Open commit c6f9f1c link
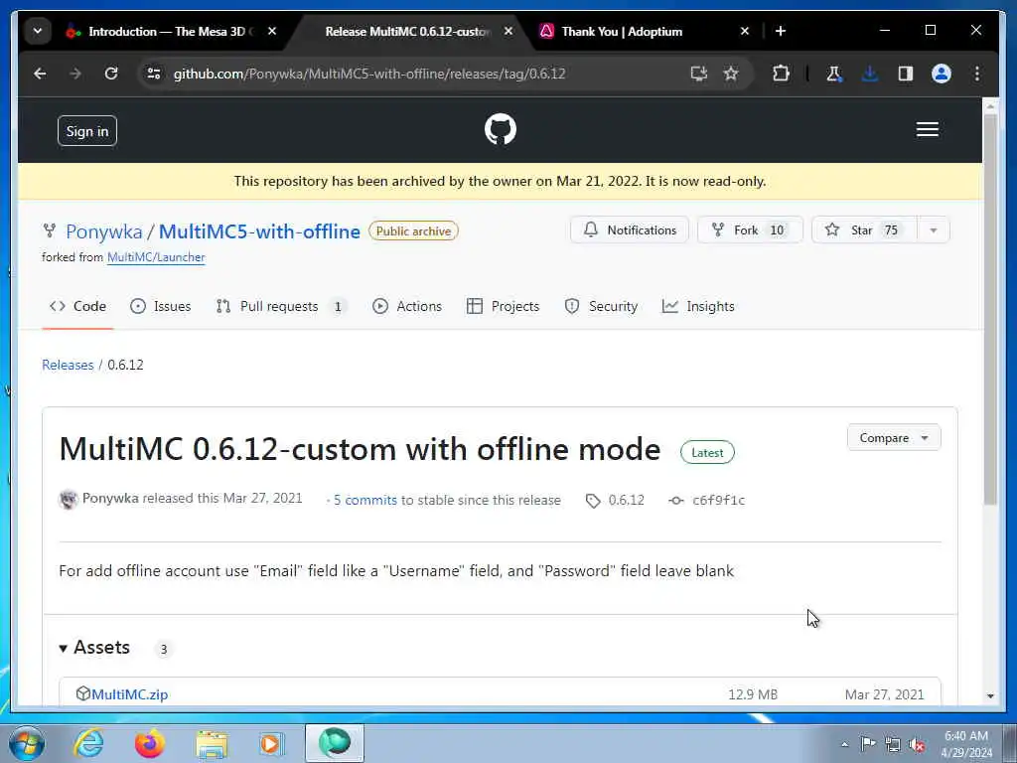 (707, 501)
